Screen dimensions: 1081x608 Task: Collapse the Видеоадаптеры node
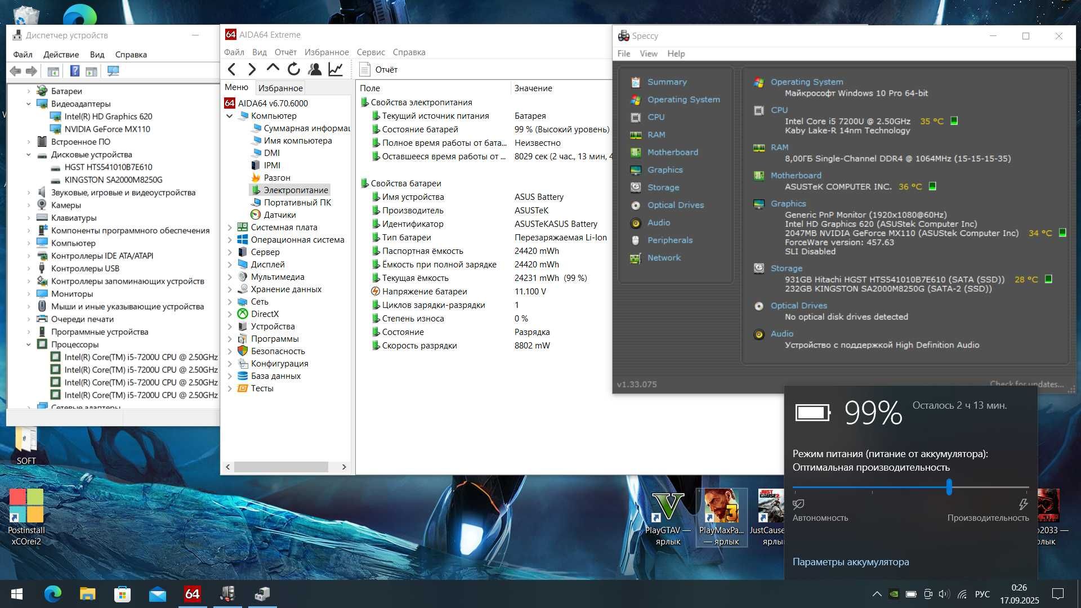click(x=29, y=104)
